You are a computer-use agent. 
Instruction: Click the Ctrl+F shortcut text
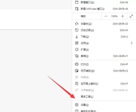coord(124,84)
